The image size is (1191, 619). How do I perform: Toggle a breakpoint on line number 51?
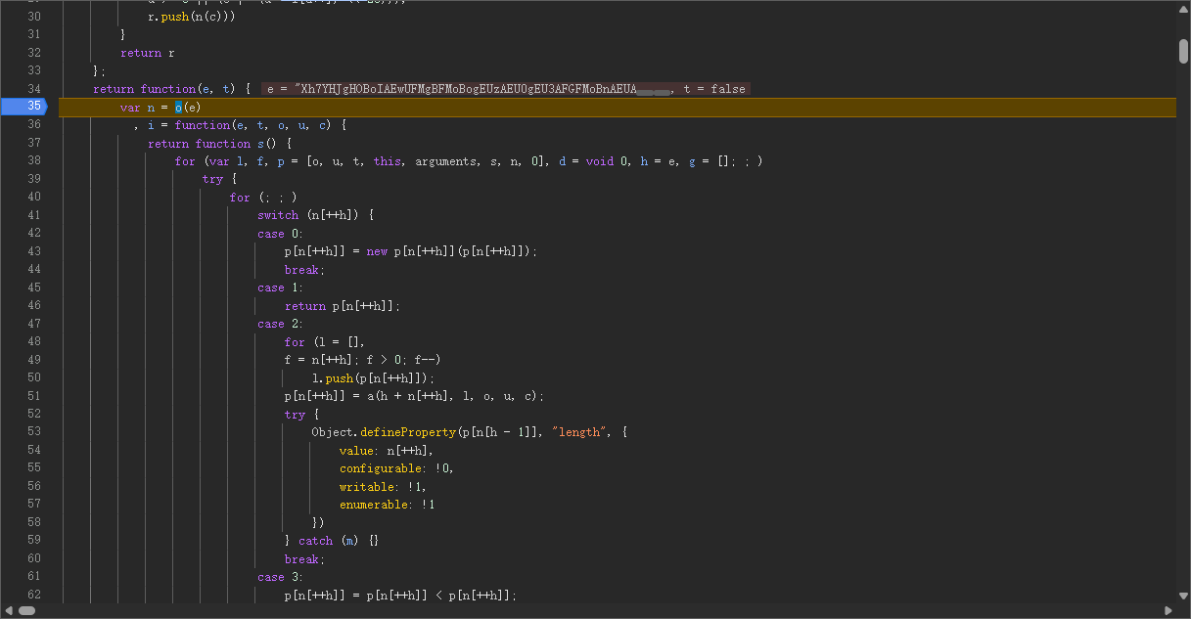pyautogui.click(x=34, y=396)
